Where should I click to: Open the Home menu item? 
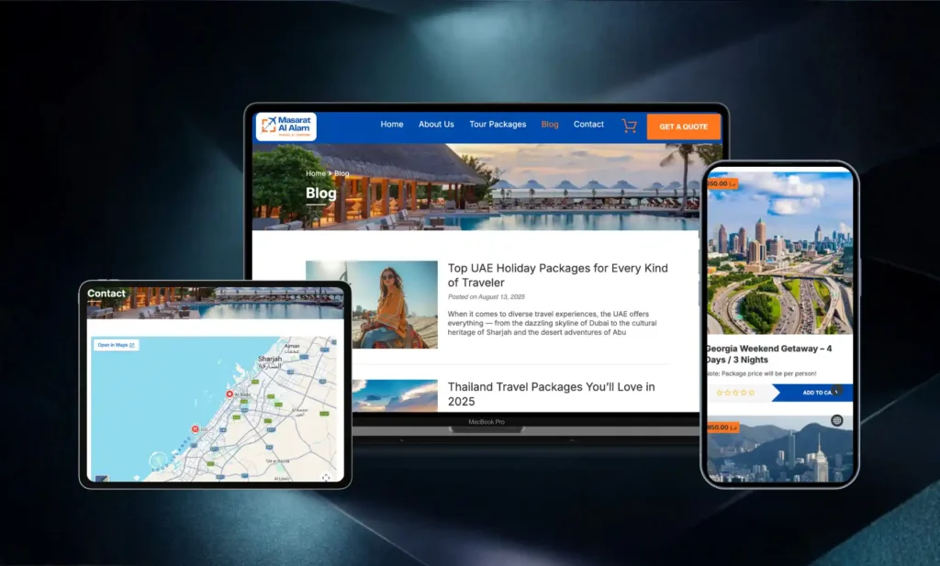[x=392, y=125]
